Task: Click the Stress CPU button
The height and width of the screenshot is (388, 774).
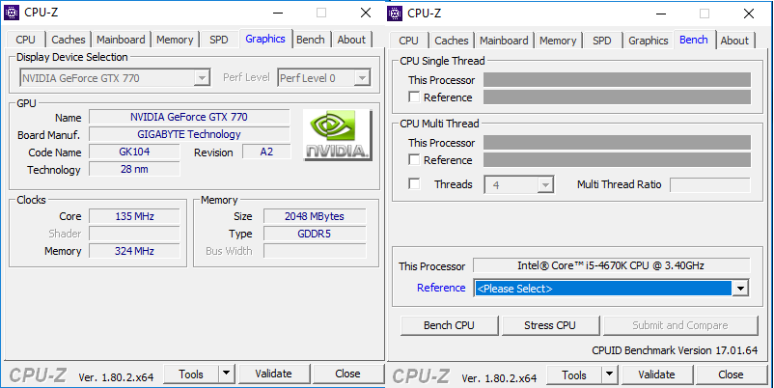Action: [550, 325]
